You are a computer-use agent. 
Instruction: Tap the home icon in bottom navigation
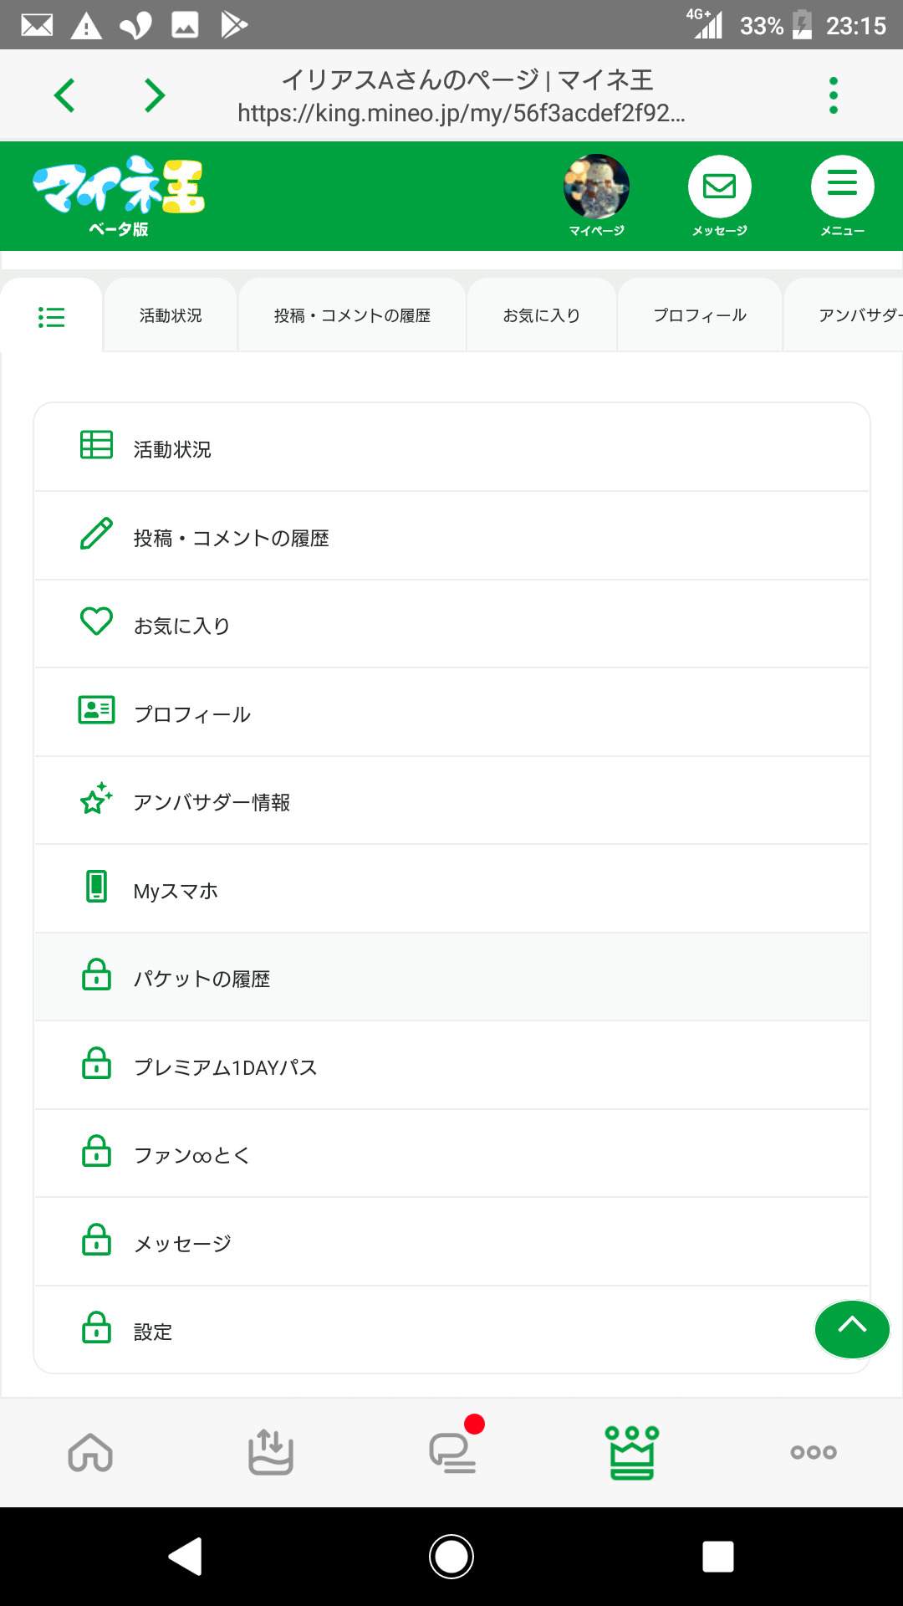tap(90, 1452)
